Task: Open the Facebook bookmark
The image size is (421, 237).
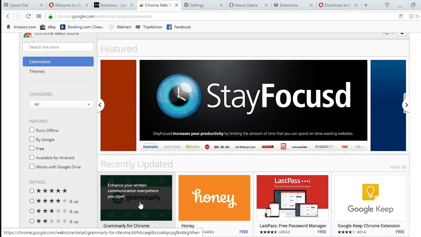Action: [x=179, y=27]
